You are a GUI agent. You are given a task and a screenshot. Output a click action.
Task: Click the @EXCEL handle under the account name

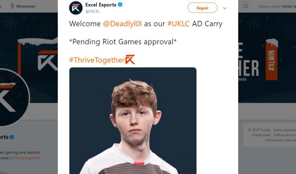coord(93,11)
